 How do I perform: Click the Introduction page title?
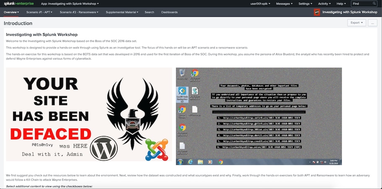click(x=18, y=24)
